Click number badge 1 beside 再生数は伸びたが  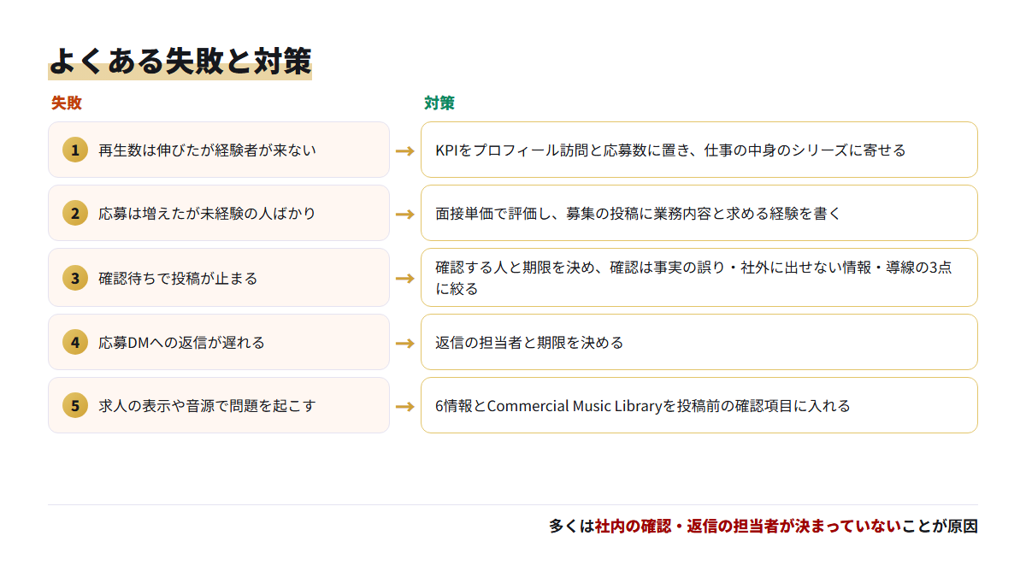click(75, 150)
